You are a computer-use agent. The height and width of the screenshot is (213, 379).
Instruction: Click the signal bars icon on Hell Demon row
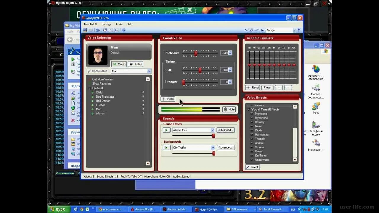[143, 101]
